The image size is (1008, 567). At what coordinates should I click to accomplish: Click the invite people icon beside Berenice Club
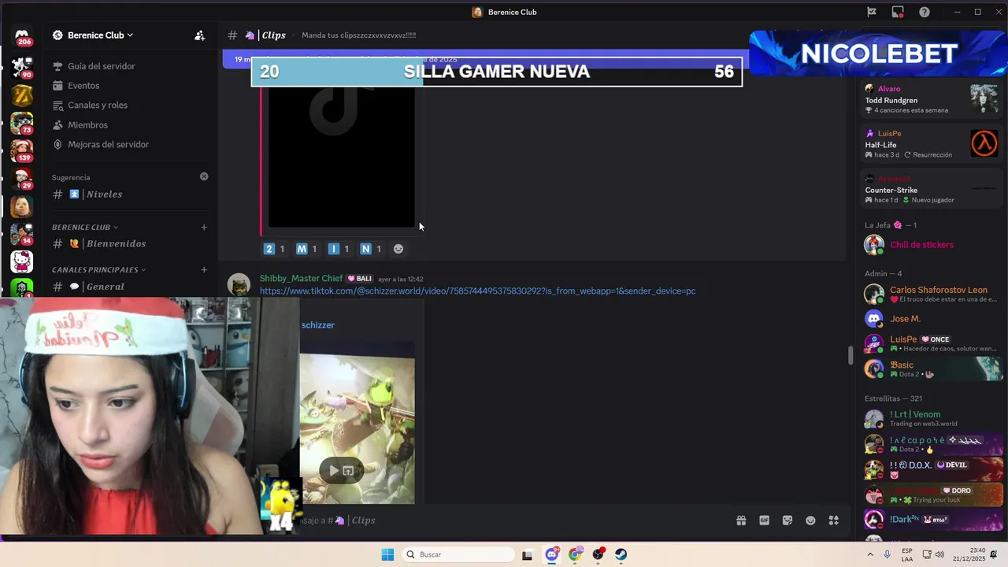[x=200, y=35]
